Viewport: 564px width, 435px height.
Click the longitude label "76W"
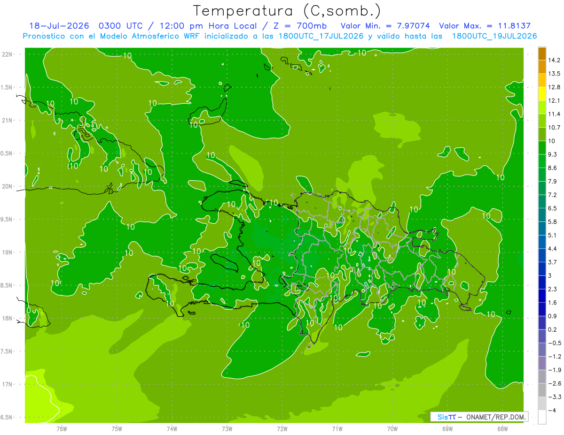[62, 428]
